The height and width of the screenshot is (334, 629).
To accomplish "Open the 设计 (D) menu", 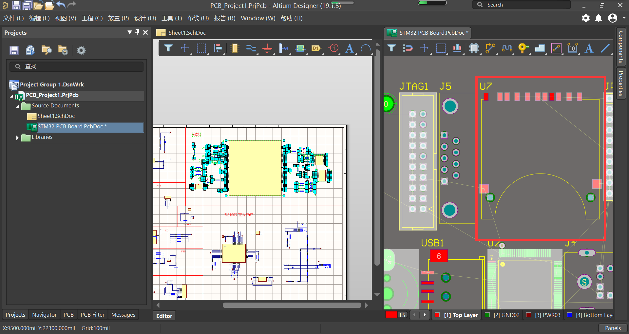I will point(145,18).
